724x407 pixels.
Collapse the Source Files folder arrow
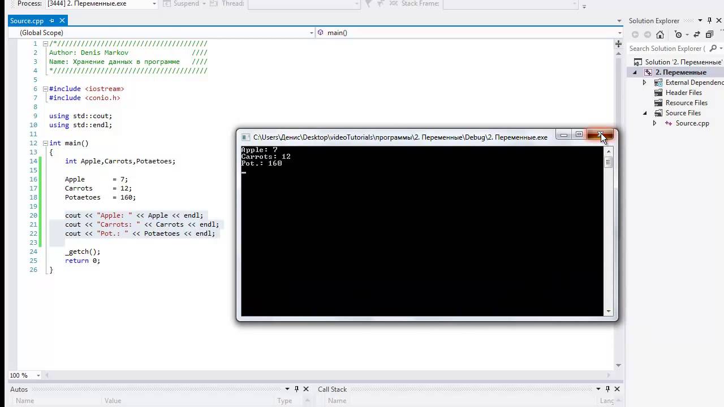coord(644,113)
